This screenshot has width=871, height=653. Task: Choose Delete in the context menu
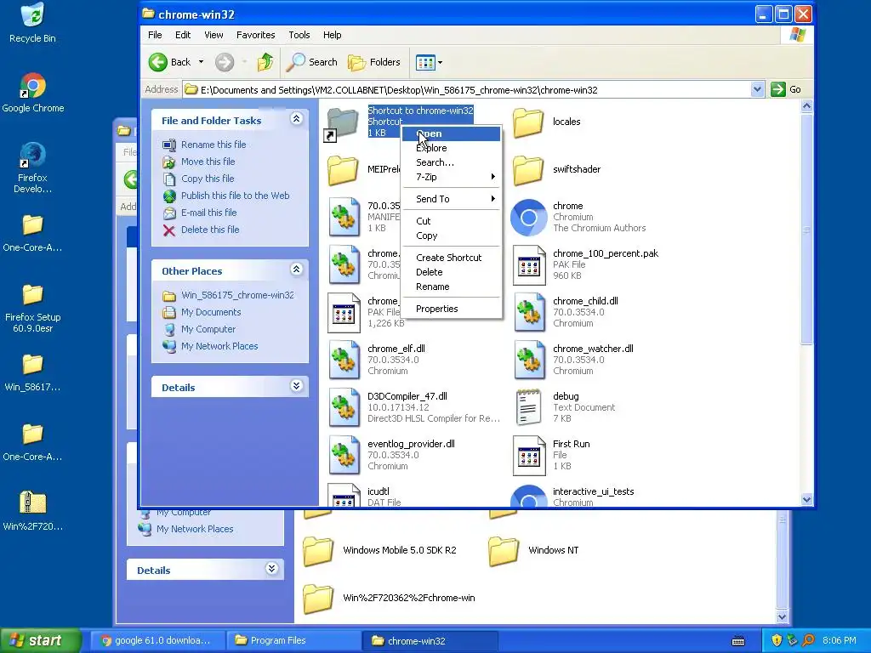coord(451,272)
